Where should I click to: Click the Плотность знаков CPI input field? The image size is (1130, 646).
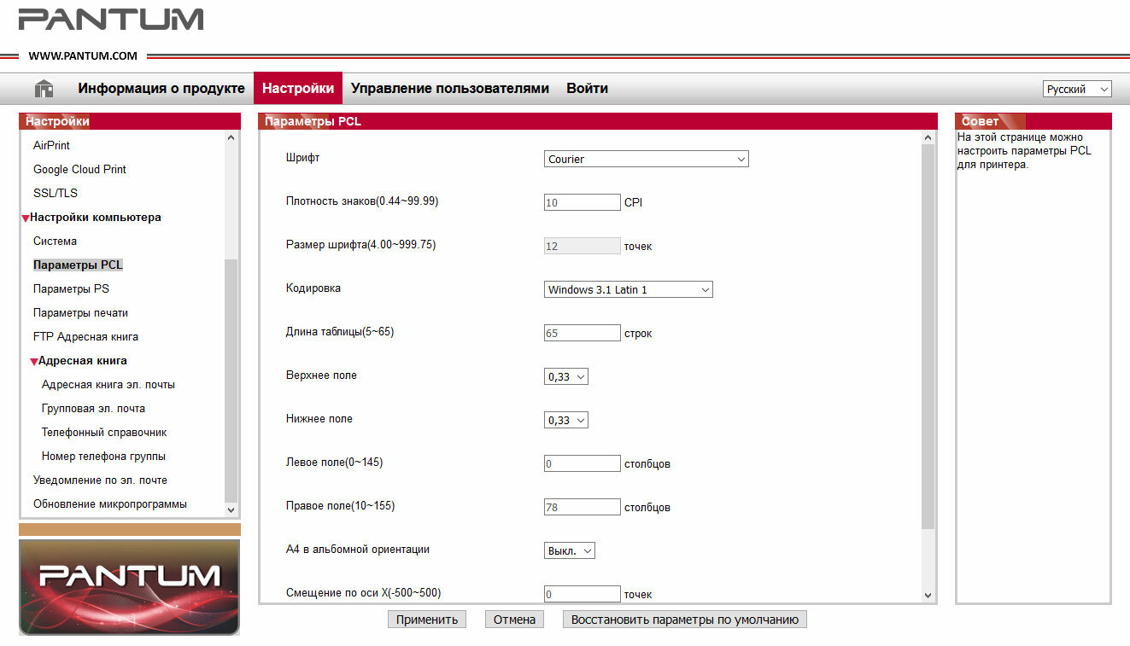[x=583, y=202]
